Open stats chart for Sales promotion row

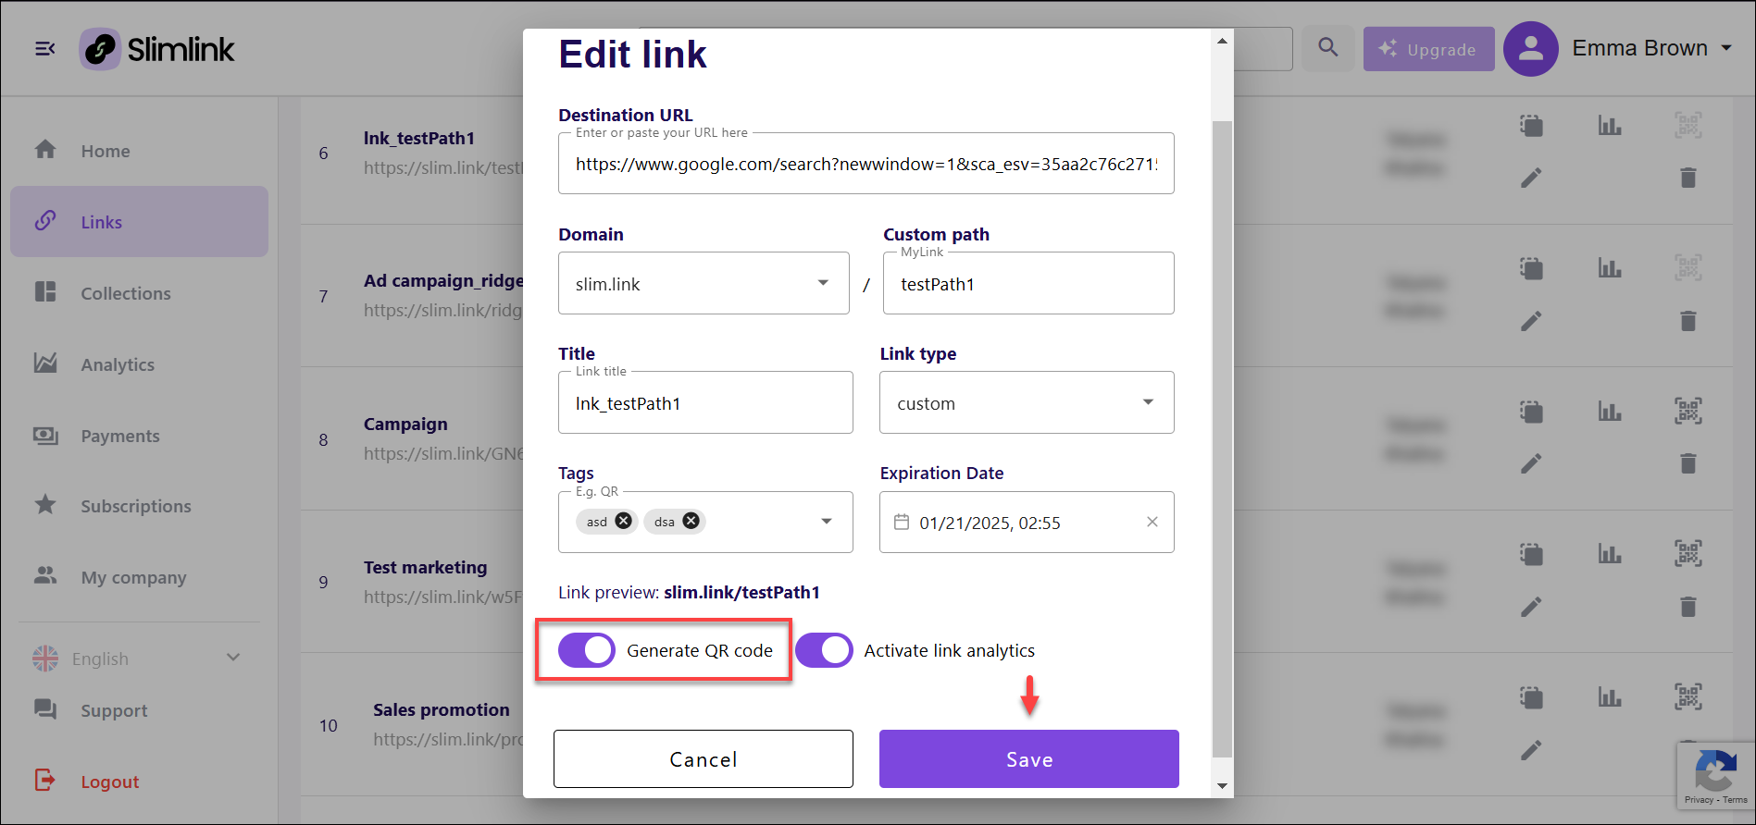click(x=1610, y=697)
